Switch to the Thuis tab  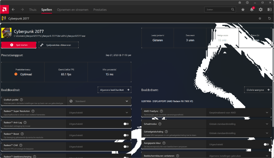tap(33, 10)
